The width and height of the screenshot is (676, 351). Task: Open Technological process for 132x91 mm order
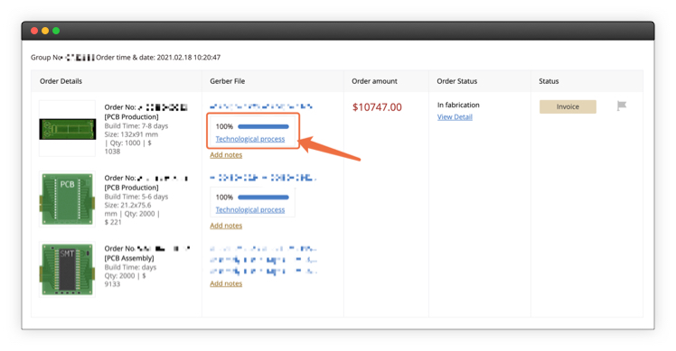click(250, 139)
